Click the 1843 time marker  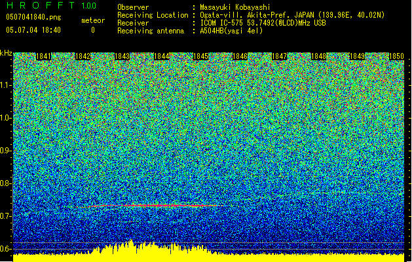[122, 56]
